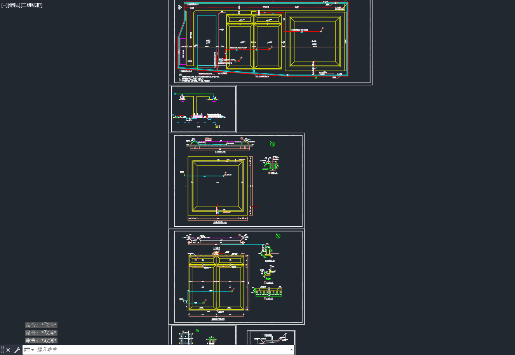Image resolution: width=515 pixels, height=355 pixels.
Task: Open command line customize wrench menu
Action: click(17, 350)
